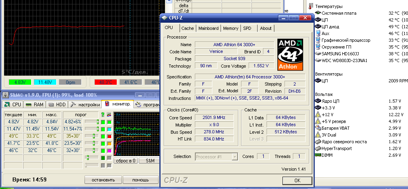Open the HDD tab in S&M
This screenshot has width=408, height=189.
[57, 105]
